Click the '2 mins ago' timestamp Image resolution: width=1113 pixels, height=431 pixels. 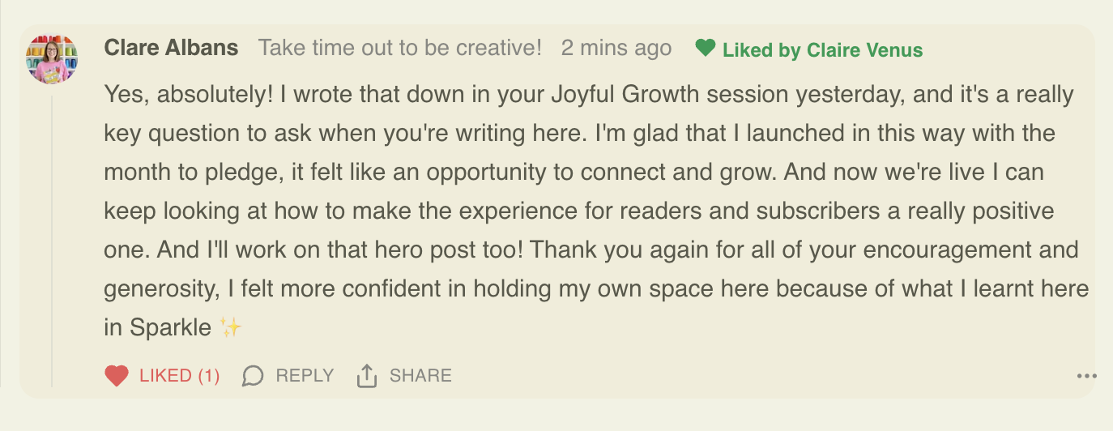coord(616,48)
